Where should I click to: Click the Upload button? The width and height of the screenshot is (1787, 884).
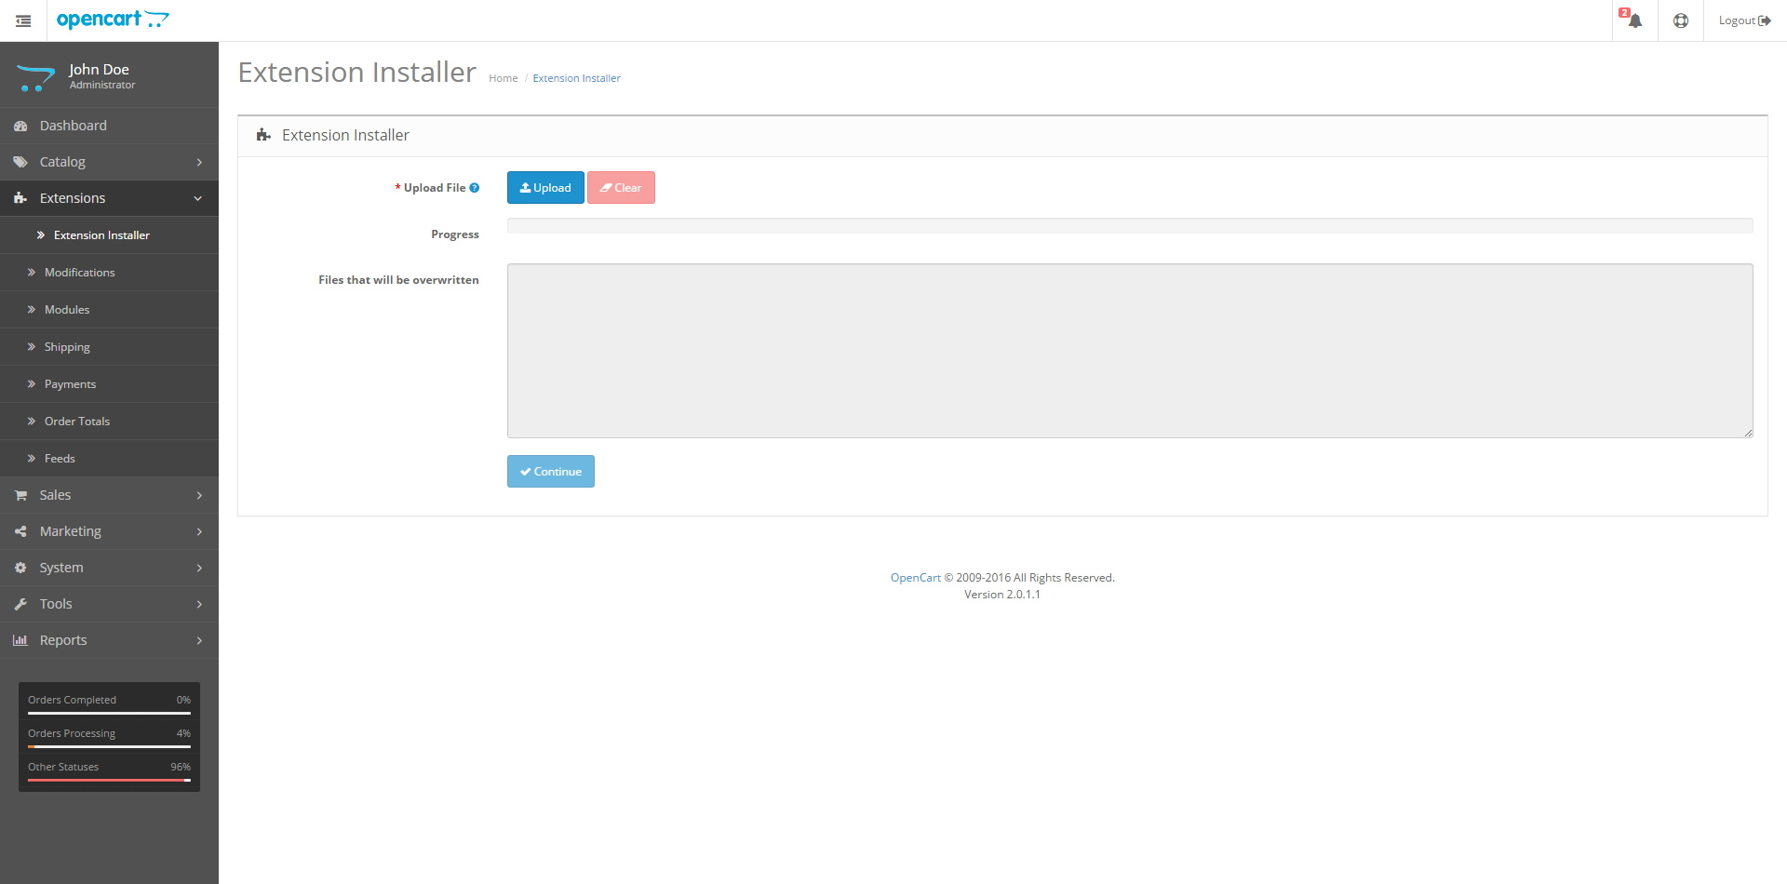pos(544,187)
